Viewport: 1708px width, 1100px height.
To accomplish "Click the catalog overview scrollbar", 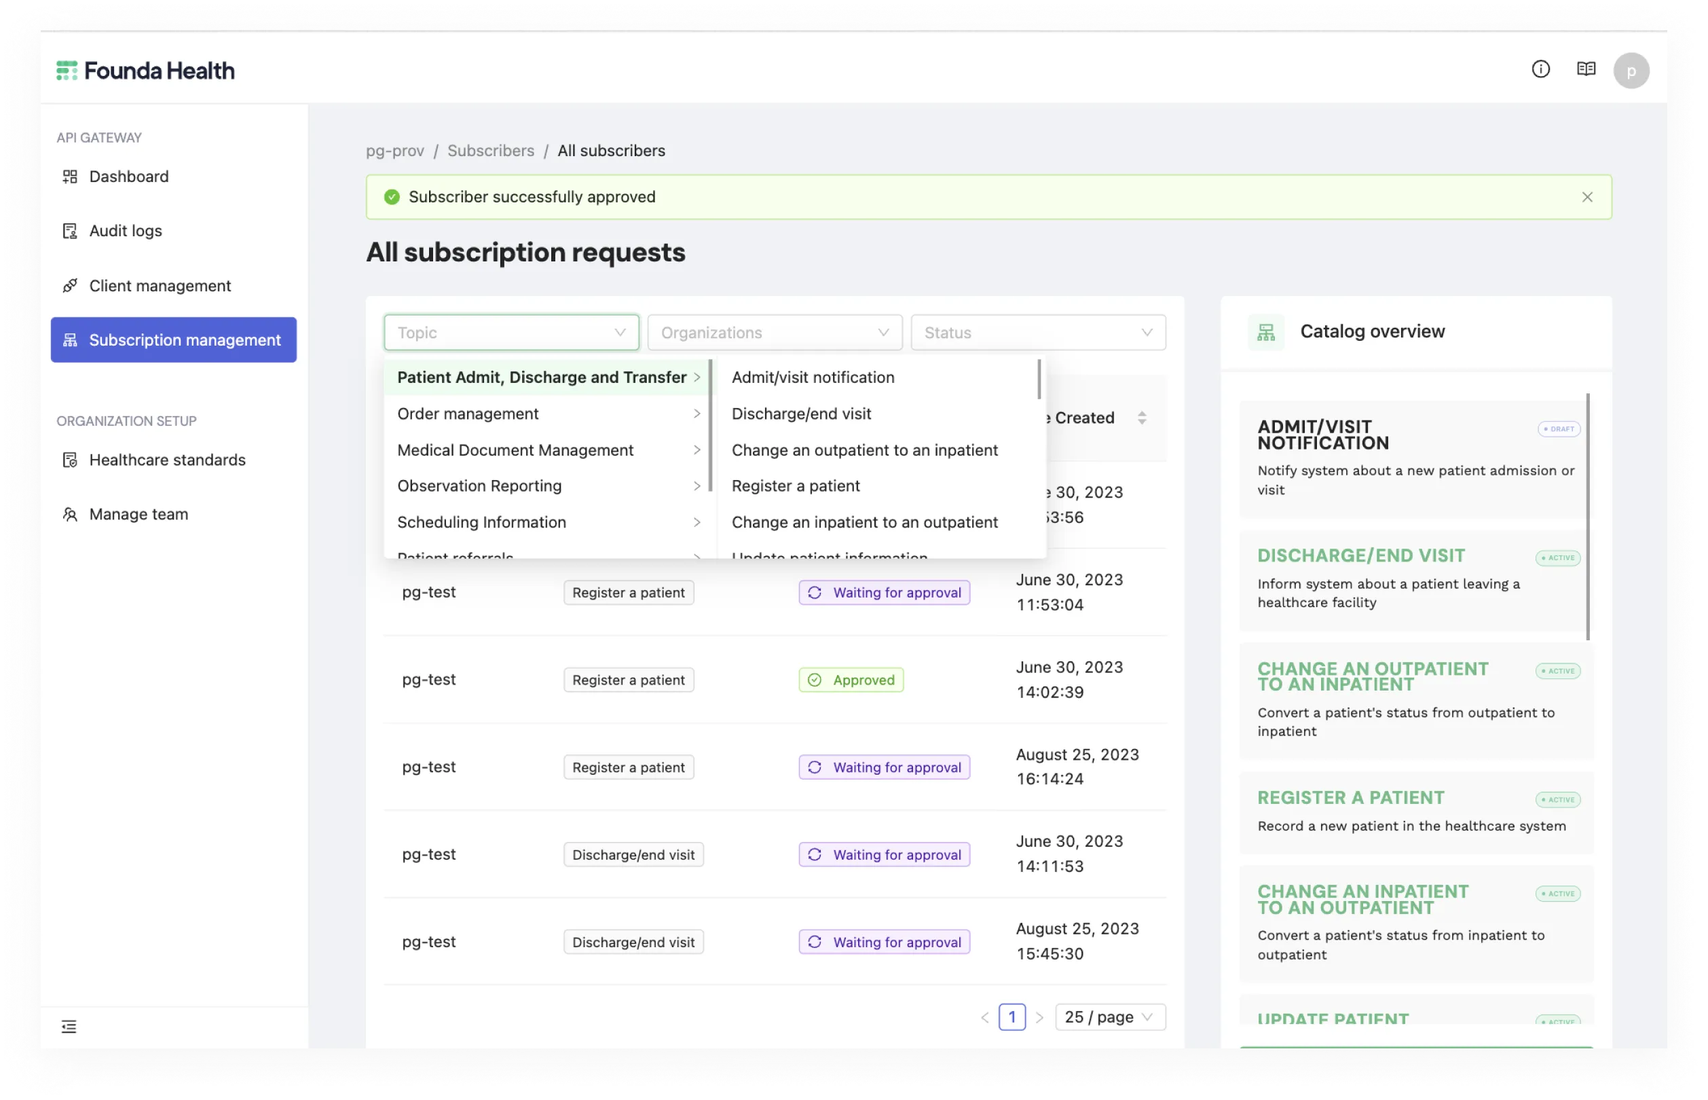I will pos(1587,517).
